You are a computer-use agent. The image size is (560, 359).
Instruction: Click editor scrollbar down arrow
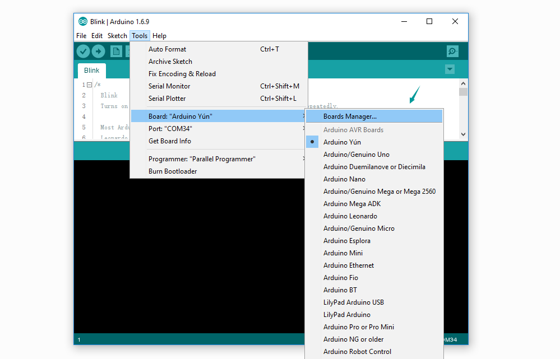pyautogui.click(x=463, y=134)
